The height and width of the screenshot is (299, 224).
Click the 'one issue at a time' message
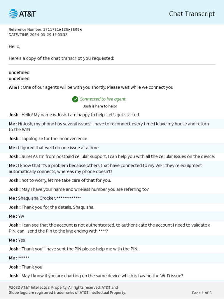[x=54, y=148]
